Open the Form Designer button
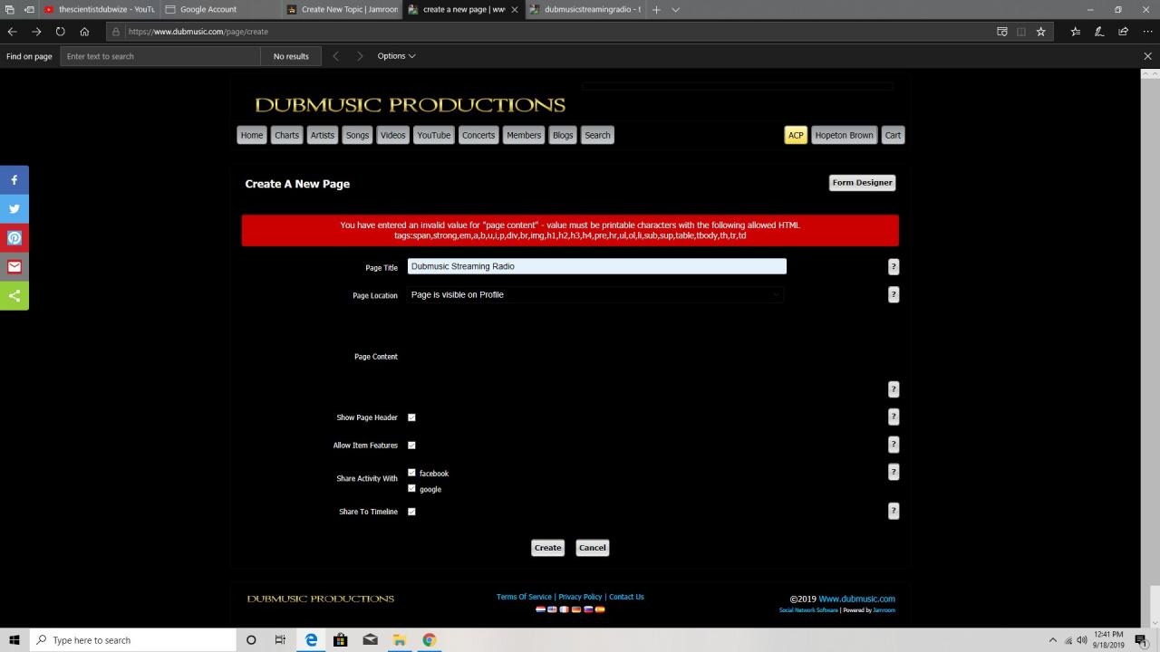This screenshot has height=652, width=1160. pyautogui.click(x=862, y=183)
